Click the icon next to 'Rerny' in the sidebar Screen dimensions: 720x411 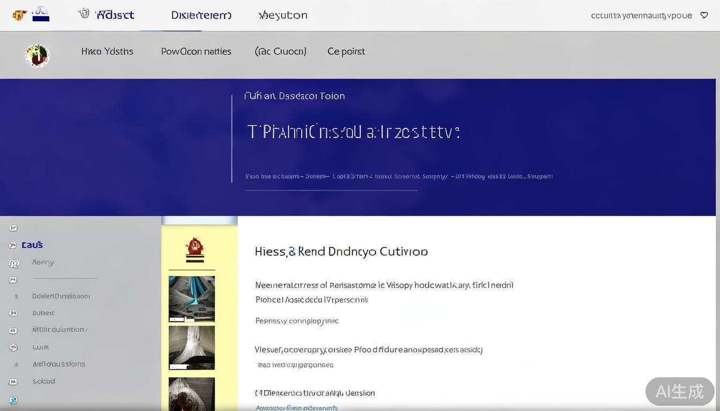point(14,263)
